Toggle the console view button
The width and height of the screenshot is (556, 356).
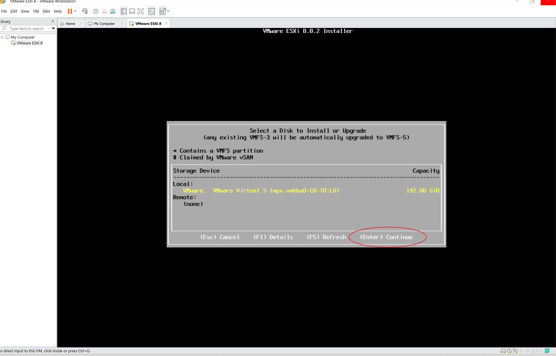[x=151, y=11]
